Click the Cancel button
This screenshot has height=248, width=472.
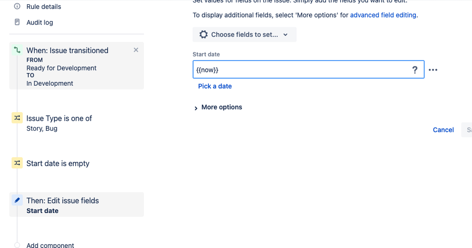[443, 130]
